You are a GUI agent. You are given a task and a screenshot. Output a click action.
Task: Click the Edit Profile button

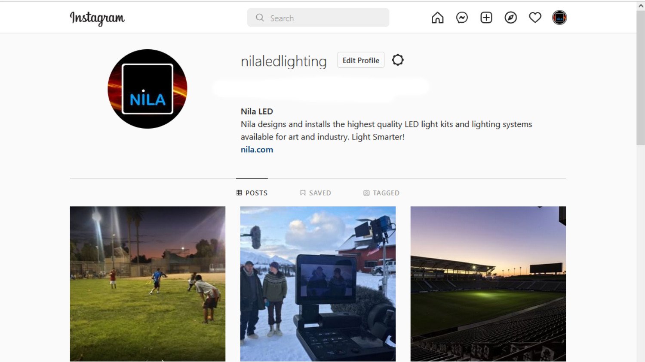click(361, 60)
